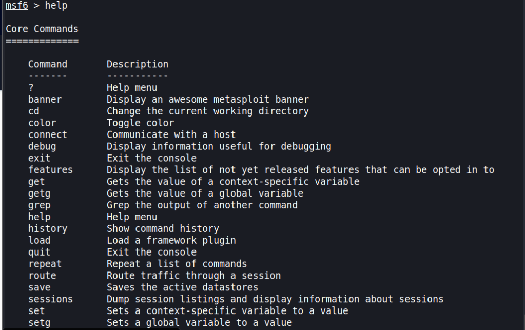525x330 pixels.
Task: Click the msf6 prompt text
Action: (x=17, y=6)
